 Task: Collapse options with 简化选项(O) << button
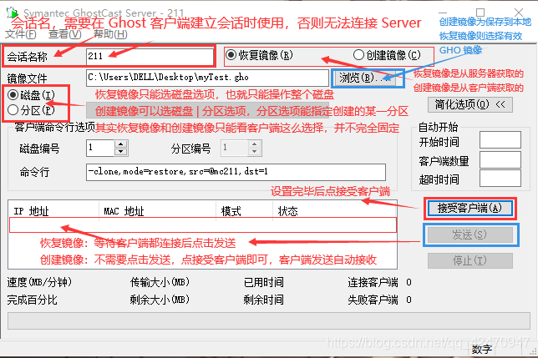[x=470, y=104]
